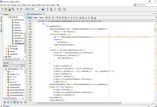This screenshot has width=157, height=107.
Task: Click the horizontal scrollbar of code editor
Action: pos(79,103)
